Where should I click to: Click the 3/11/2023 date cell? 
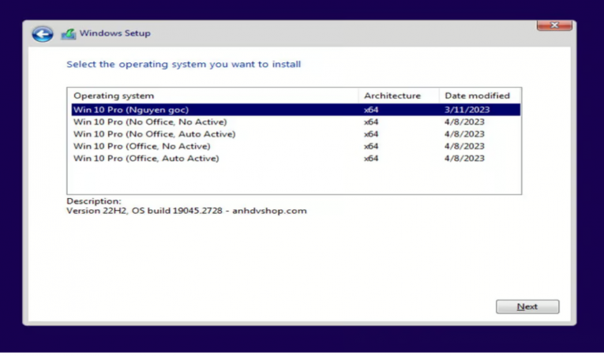(x=467, y=110)
